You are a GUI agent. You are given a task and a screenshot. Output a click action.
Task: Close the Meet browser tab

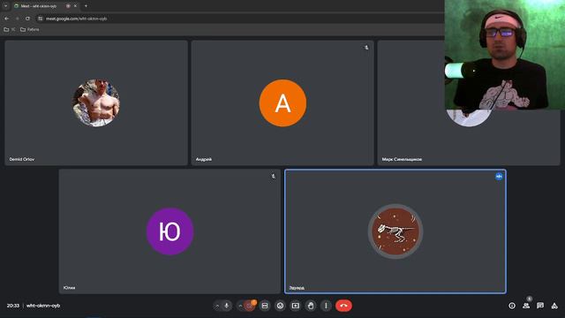tap(75, 6)
